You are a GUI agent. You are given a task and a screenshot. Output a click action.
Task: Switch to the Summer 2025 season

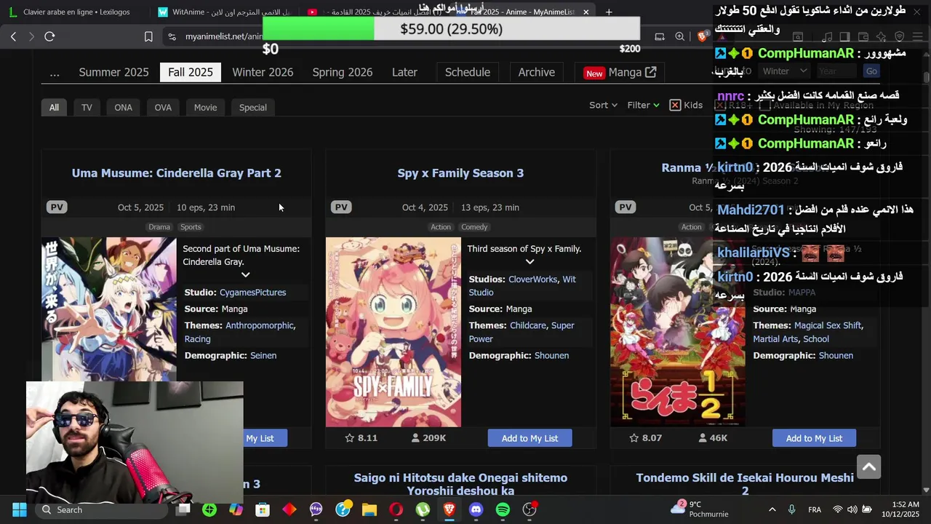[x=113, y=72]
